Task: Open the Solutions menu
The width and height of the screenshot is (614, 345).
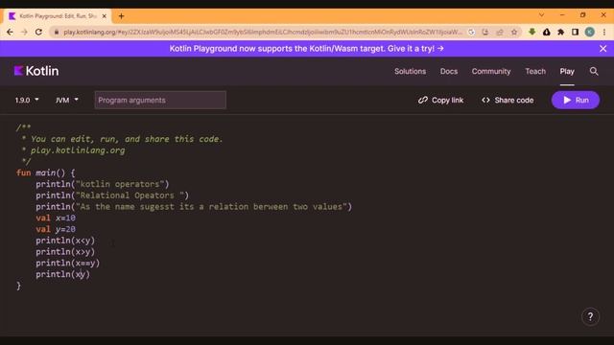Action: coord(410,71)
